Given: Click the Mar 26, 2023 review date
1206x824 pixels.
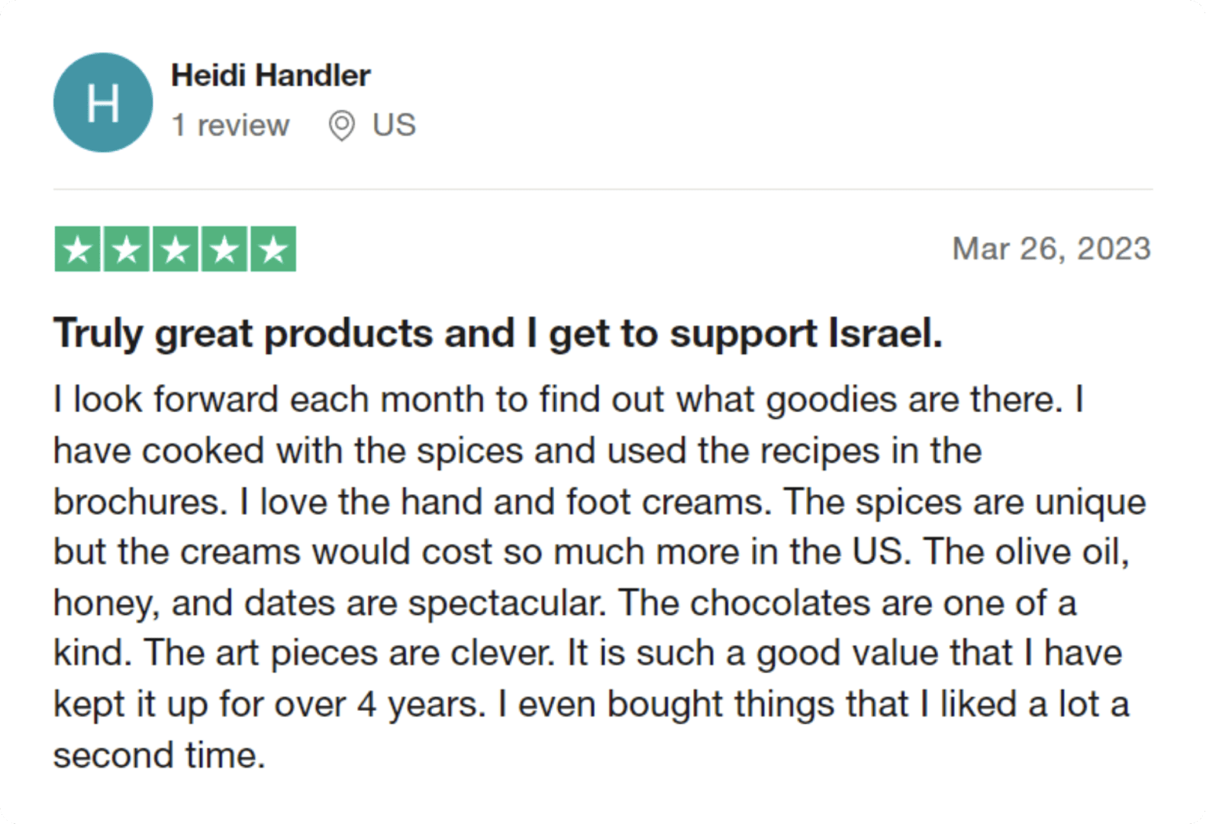Looking at the screenshot, I should (1051, 249).
